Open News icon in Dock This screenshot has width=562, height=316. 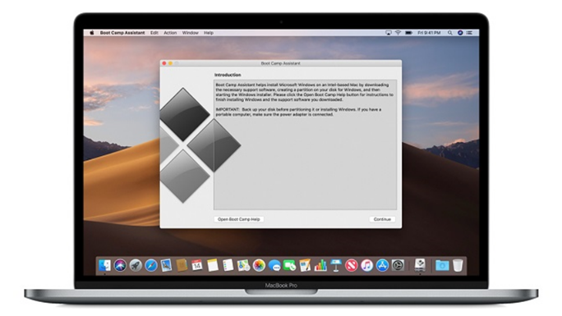pos(352,266)
